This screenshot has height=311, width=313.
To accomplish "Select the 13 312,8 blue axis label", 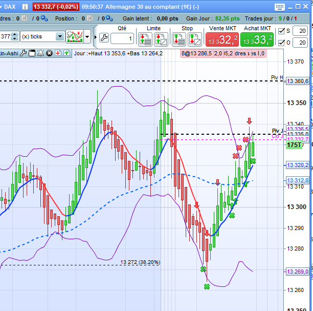I will pyautogui.click(x=298, y=180).
